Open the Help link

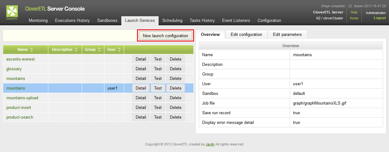tap(354, 12)
